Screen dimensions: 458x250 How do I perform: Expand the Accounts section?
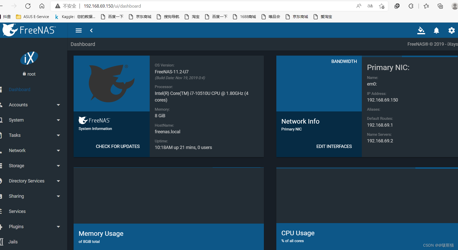click(18, 105)
